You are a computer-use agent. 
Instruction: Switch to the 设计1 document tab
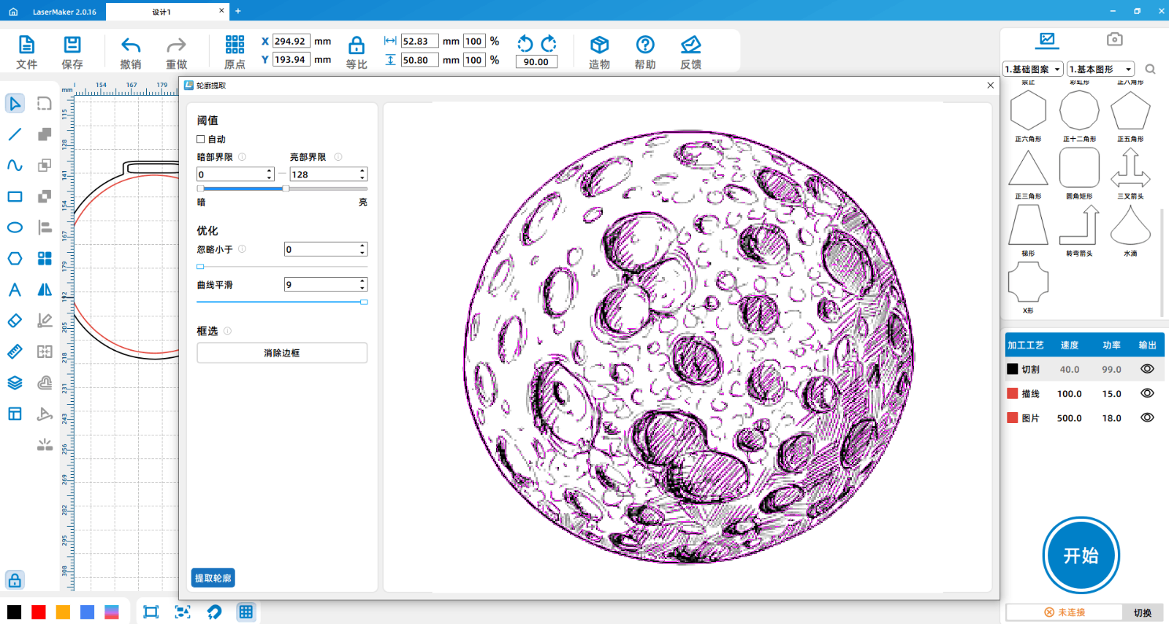coord(161,12)
